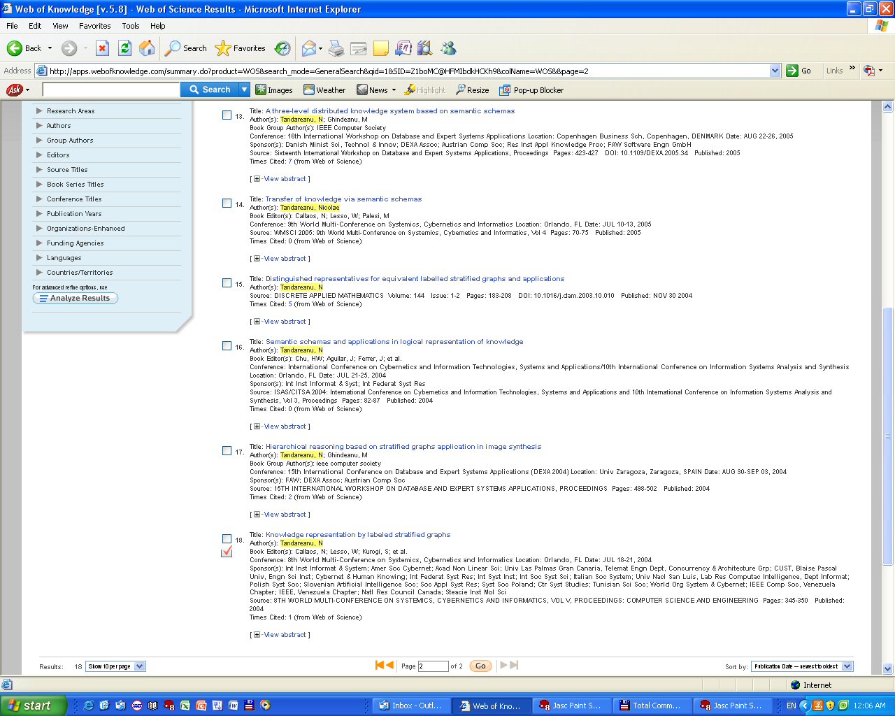The height and width of the screenshot is (716, 895).
Task: Click the Ask toolbar logo
Action: tap(14, 90)
